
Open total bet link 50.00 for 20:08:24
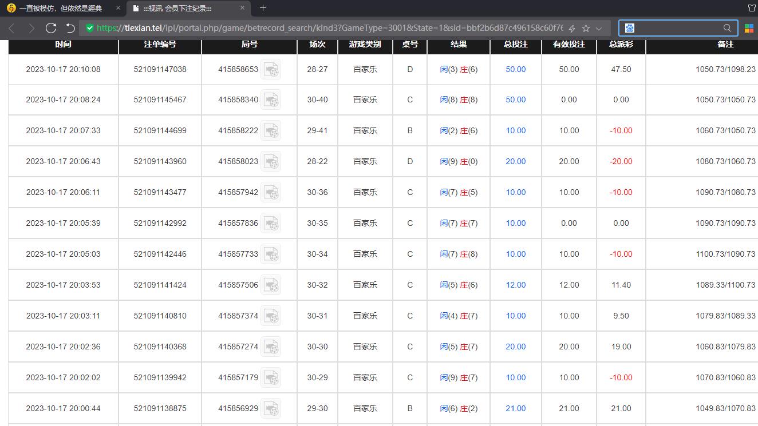point(516,99)
